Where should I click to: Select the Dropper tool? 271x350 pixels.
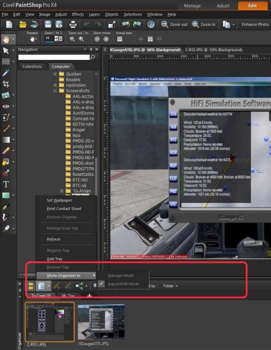(x=6, y=73)
